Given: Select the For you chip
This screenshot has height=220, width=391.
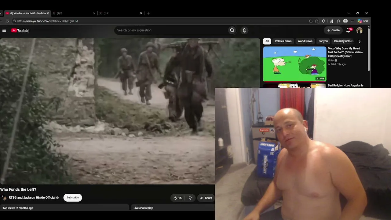Looking at the screenshot, I should coord(323,41).
